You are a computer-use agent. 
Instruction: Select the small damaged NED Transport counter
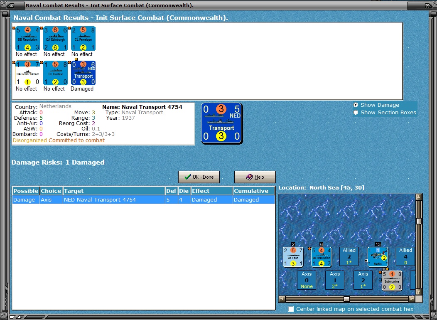point(83,73)
